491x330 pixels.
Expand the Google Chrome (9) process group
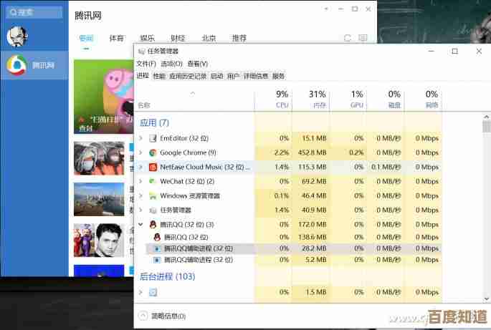(x=140, y=152)
